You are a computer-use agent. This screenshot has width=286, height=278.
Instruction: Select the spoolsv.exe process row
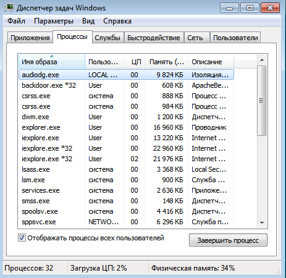click(126, 211)
